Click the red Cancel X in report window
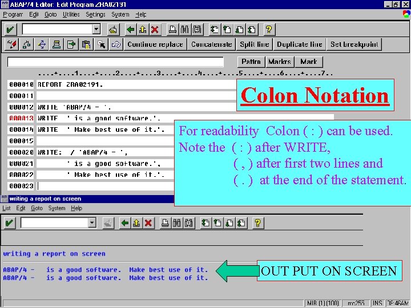Screen dimensions: 411x308 click(148, 223)
